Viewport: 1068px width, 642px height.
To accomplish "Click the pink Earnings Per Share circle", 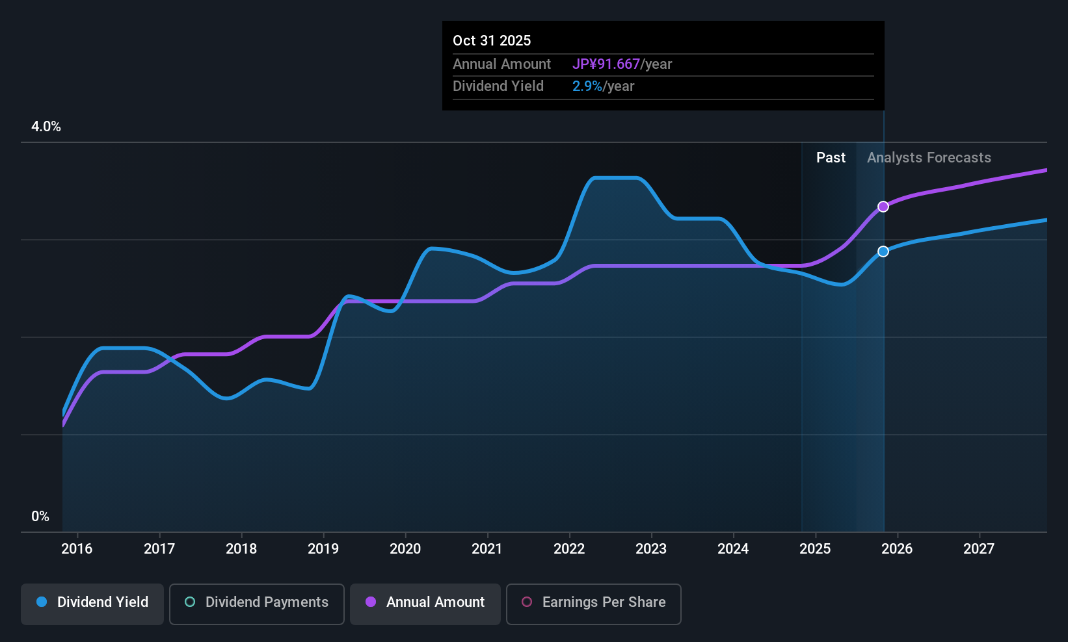I will point(527,602).
